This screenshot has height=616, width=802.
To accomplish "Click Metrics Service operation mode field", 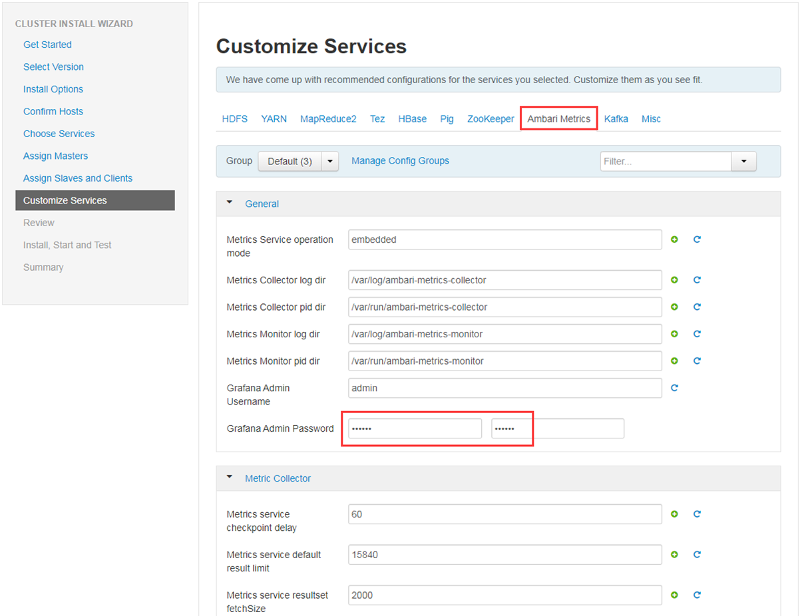I will tap(505, 239).
